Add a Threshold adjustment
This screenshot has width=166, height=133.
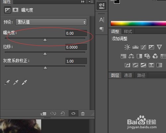[x=143, y=65]
